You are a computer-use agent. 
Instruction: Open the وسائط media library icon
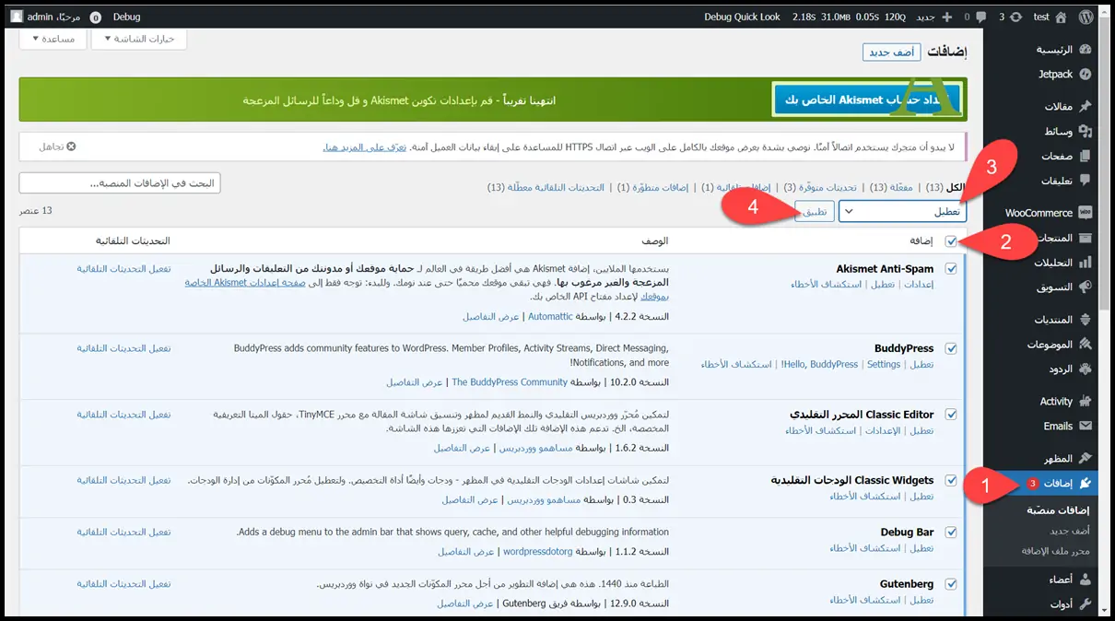pos(1086,133)
